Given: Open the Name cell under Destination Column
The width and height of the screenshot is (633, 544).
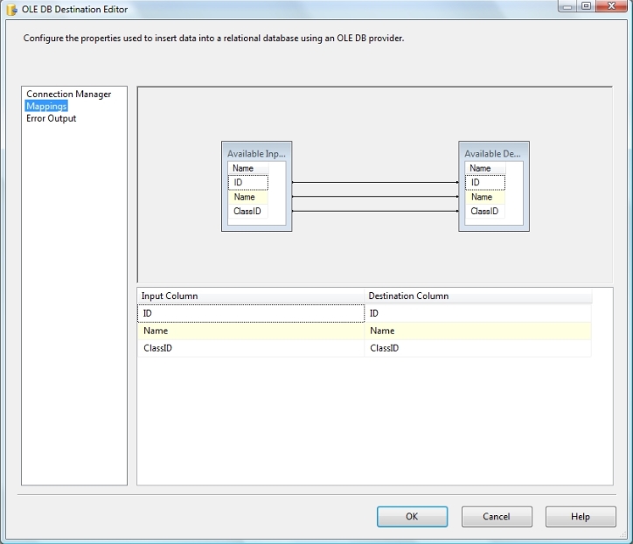Looking at the screenshot, I should [x=478, y=331].
